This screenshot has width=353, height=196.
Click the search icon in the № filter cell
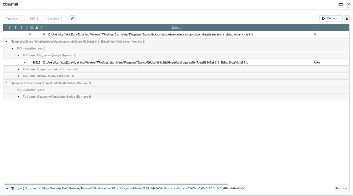point(30,34)
